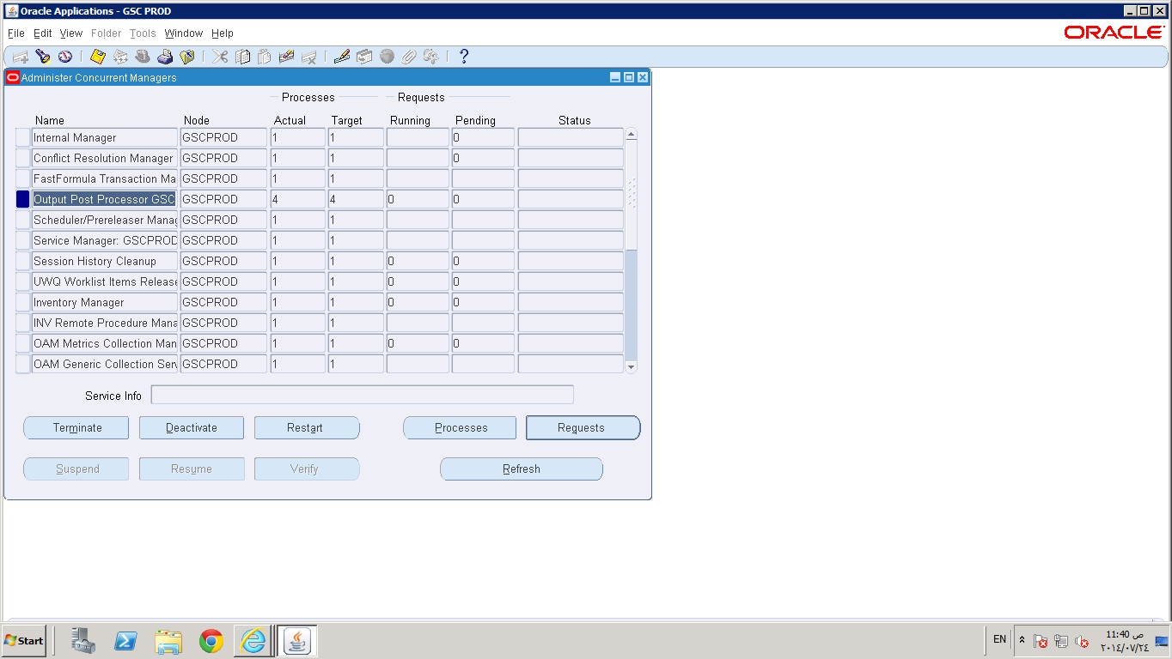Click the Actual cell for Output Post Processor
Image resolution: width=1172 pixels, height=659 pixels.
[297, 199]
